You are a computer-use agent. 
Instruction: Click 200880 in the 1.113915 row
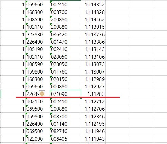pyautogui.click(x=66, y=27)
